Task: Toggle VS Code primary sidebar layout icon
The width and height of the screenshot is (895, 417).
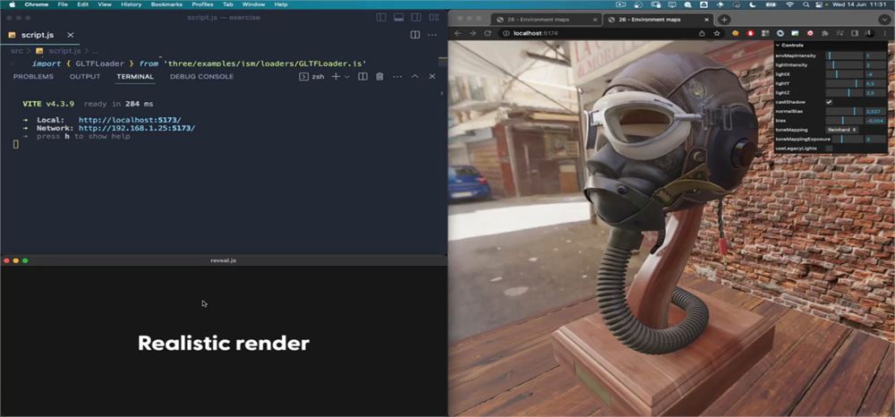Action: point(381,18)
